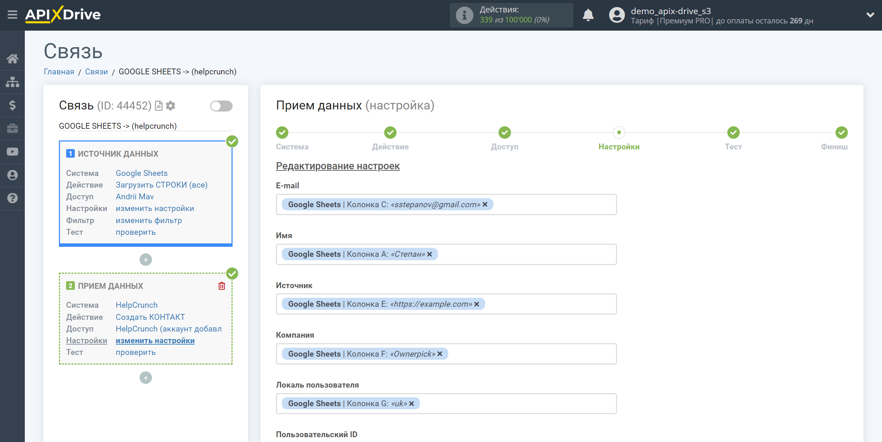Go to Home in the sidebar
The height and width of the screenshot is (442, 882).
click(12, 59)
